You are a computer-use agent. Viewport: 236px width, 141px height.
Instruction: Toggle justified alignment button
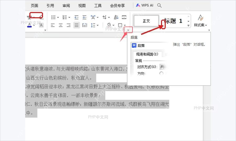tap(77, 25)
